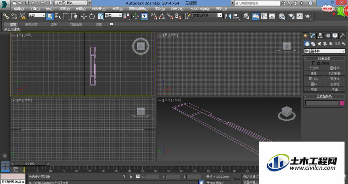Toggle Keyboard Shortcut Override button
This screenshot has width=348, height=184.
click(144, 16)
